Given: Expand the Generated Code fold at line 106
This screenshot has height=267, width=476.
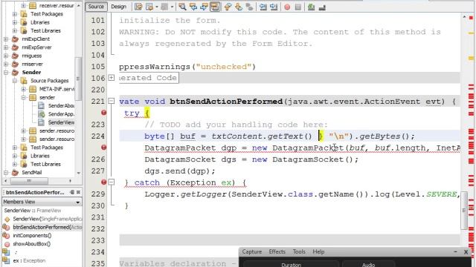Looking at the screenshot, I should 112,78.
